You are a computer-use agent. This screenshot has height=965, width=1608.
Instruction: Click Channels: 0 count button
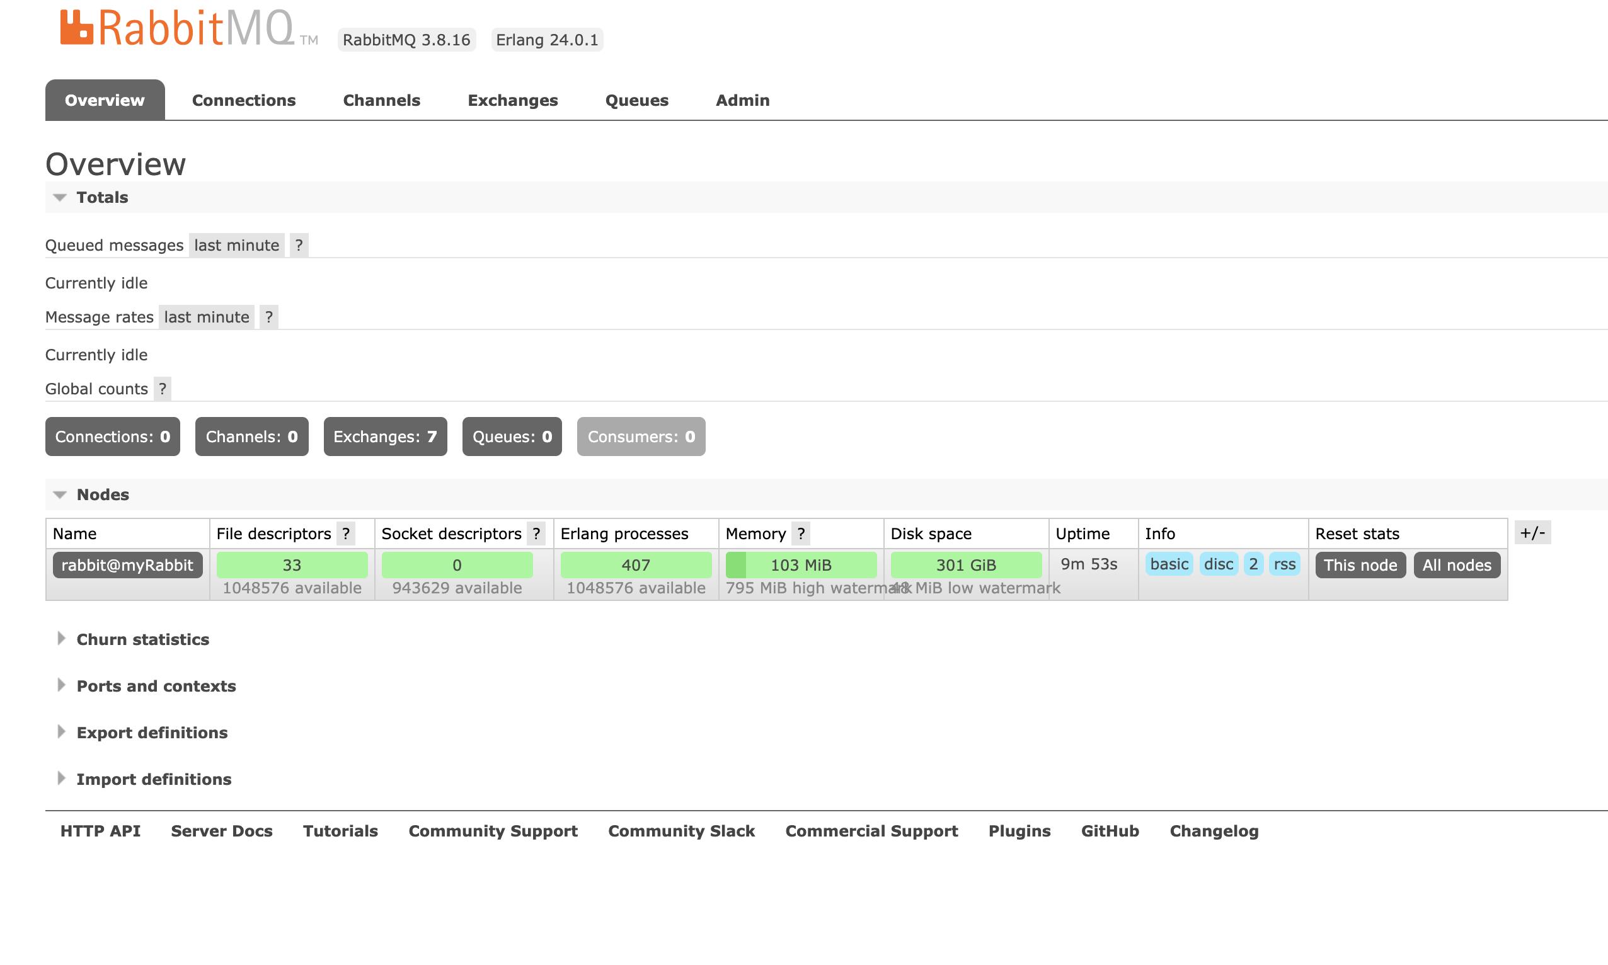tap(252, 437)
